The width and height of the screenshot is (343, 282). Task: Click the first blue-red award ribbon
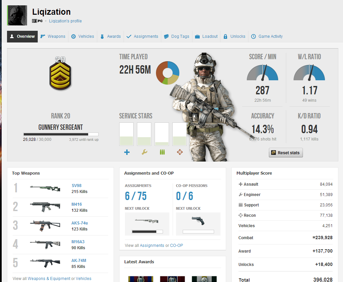[141, 279]
